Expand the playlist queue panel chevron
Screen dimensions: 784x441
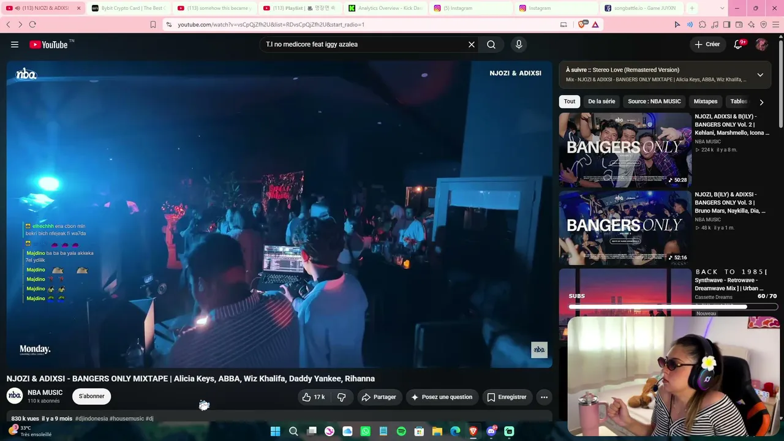coord(760,75)
